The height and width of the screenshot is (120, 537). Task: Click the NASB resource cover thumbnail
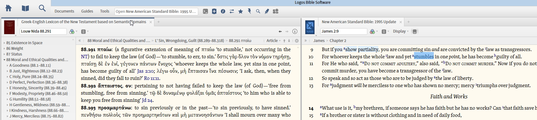(310, 27)
